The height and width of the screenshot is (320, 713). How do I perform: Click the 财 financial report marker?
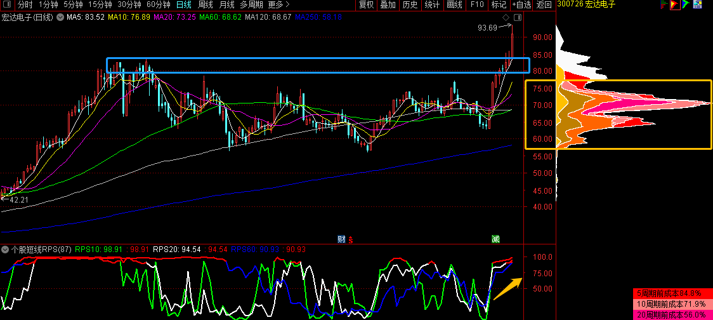pyautogui.click(x=341, y=239)
